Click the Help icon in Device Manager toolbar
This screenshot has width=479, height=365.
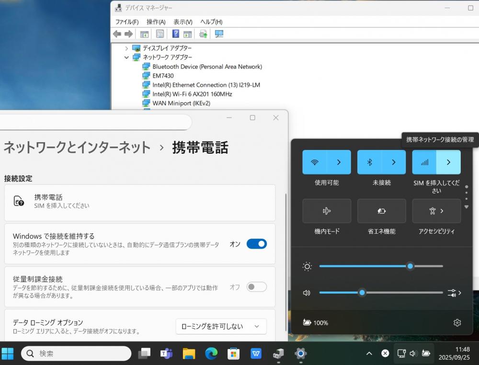(x=176, y=34)
